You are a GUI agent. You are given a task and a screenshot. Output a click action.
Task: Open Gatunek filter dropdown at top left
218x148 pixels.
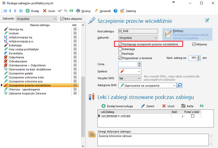click(36, 19)
